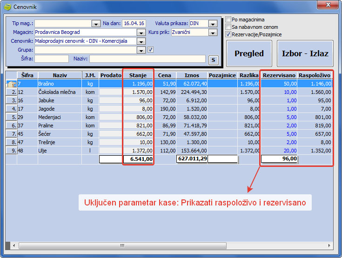Click the Pregled button
This screenshot has width=342, height=258.
249,53
